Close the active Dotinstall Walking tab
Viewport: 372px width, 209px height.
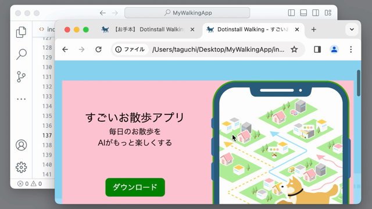(297, 30)
